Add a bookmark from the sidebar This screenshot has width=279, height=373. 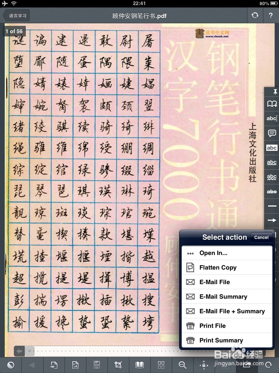(x=272, y=104)
